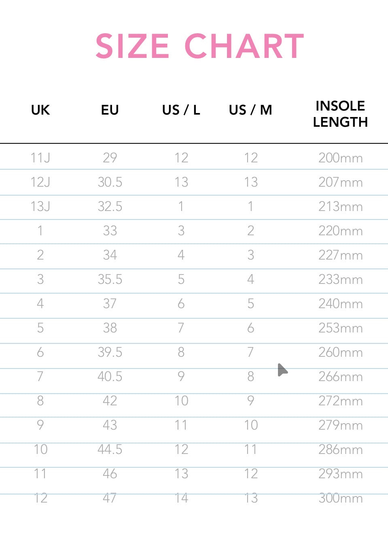Click the 300mm insole length value
The height and width of the screenshot is (539, 388).
340,498
